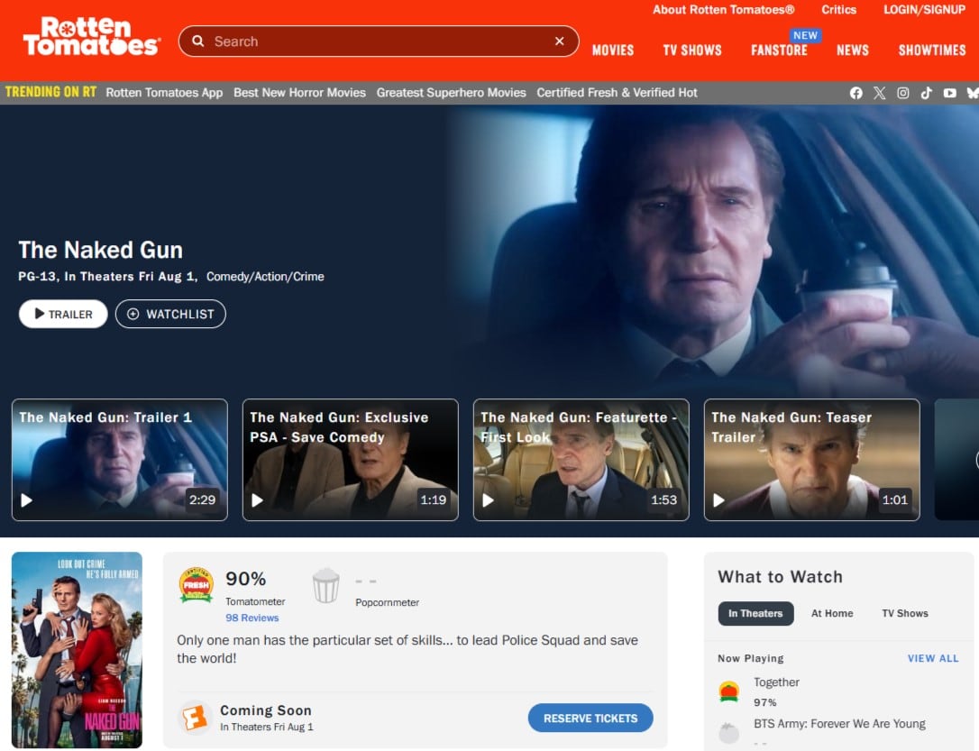The width and height of the screenshot is (979, 751).
Task: Click RESERVE TICKETS button
Action: tap(590, 718)
